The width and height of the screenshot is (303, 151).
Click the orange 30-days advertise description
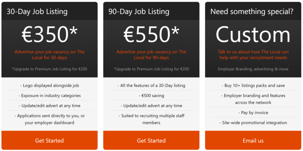(49, 55)
